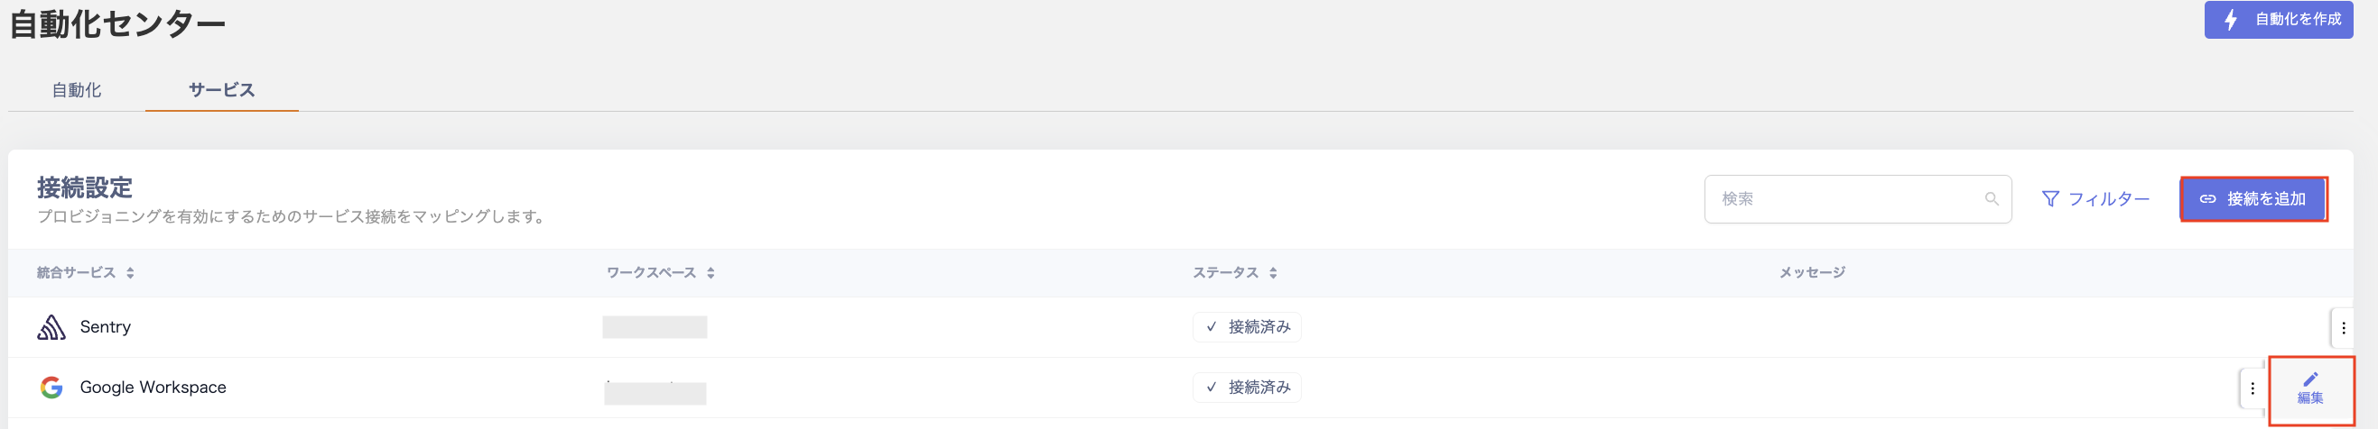Screen dimensions: 2378x429
Task: Click Google Workspace's 接続済み status badge
Action: [1246, 388]
